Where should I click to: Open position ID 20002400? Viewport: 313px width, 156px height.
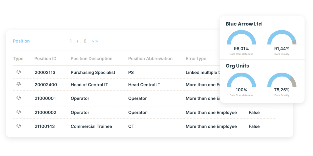pos(46,85)
